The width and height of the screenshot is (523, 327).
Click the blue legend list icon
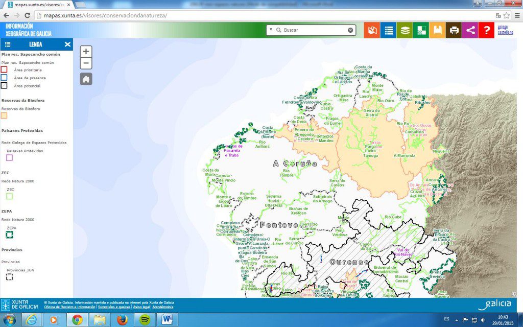[x=389, y=30]
